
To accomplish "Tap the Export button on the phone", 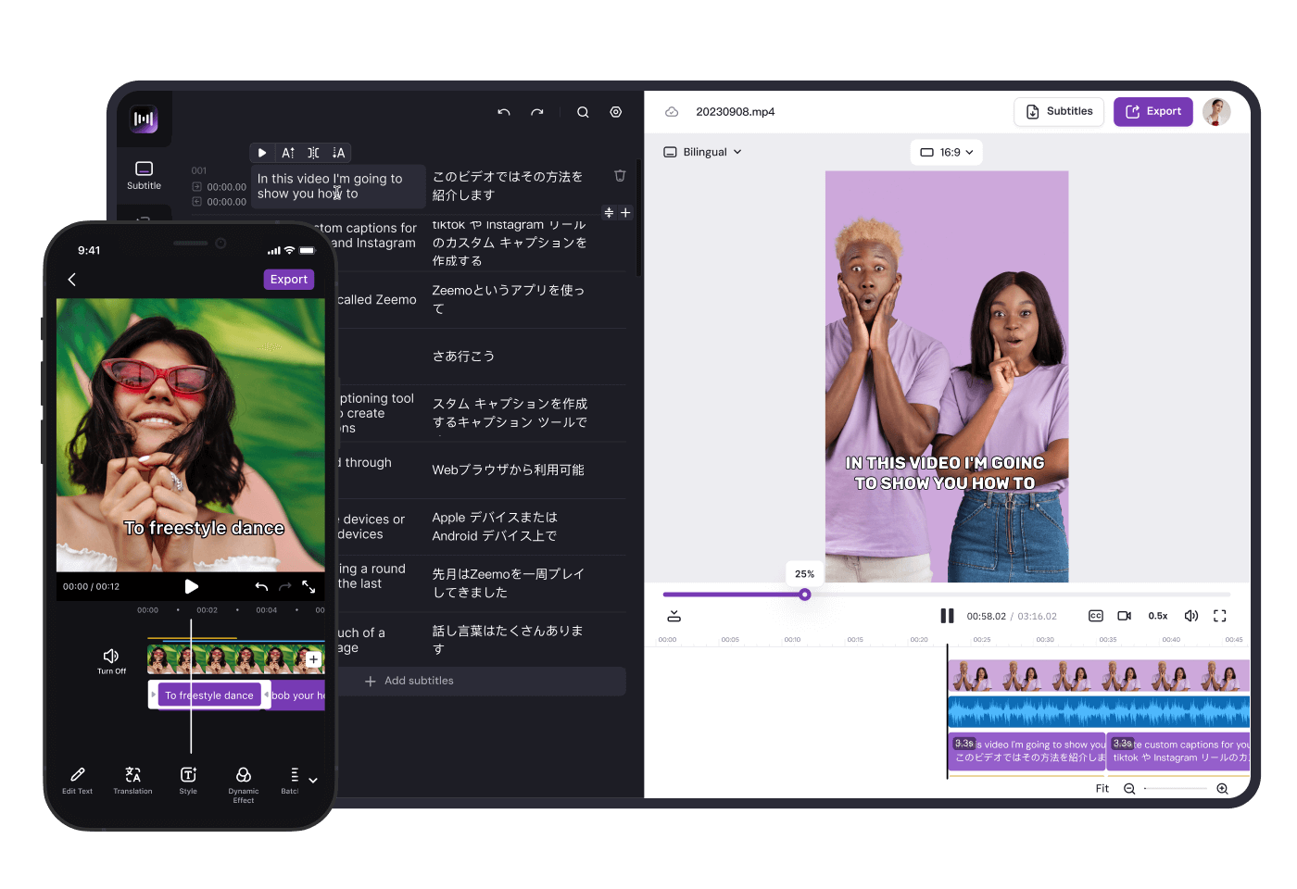I will [289, 280].
